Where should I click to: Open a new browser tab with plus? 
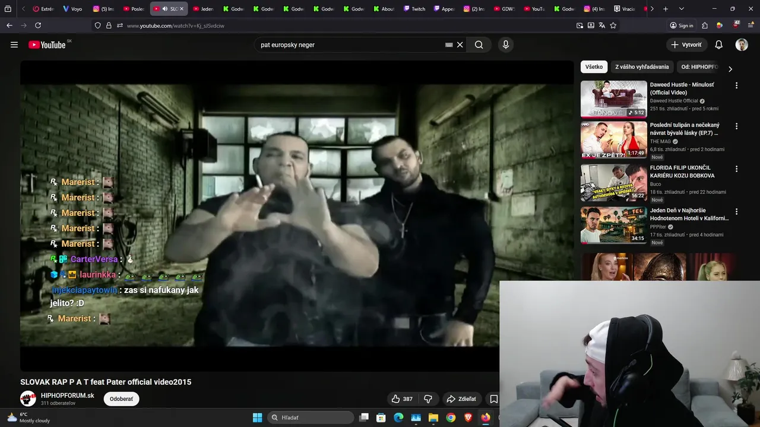coord(666,9)
